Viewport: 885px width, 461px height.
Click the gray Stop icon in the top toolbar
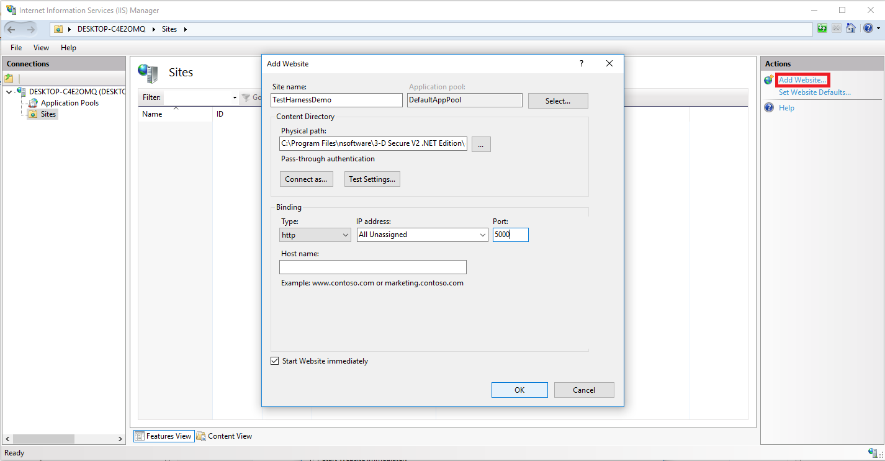point(837,29)
